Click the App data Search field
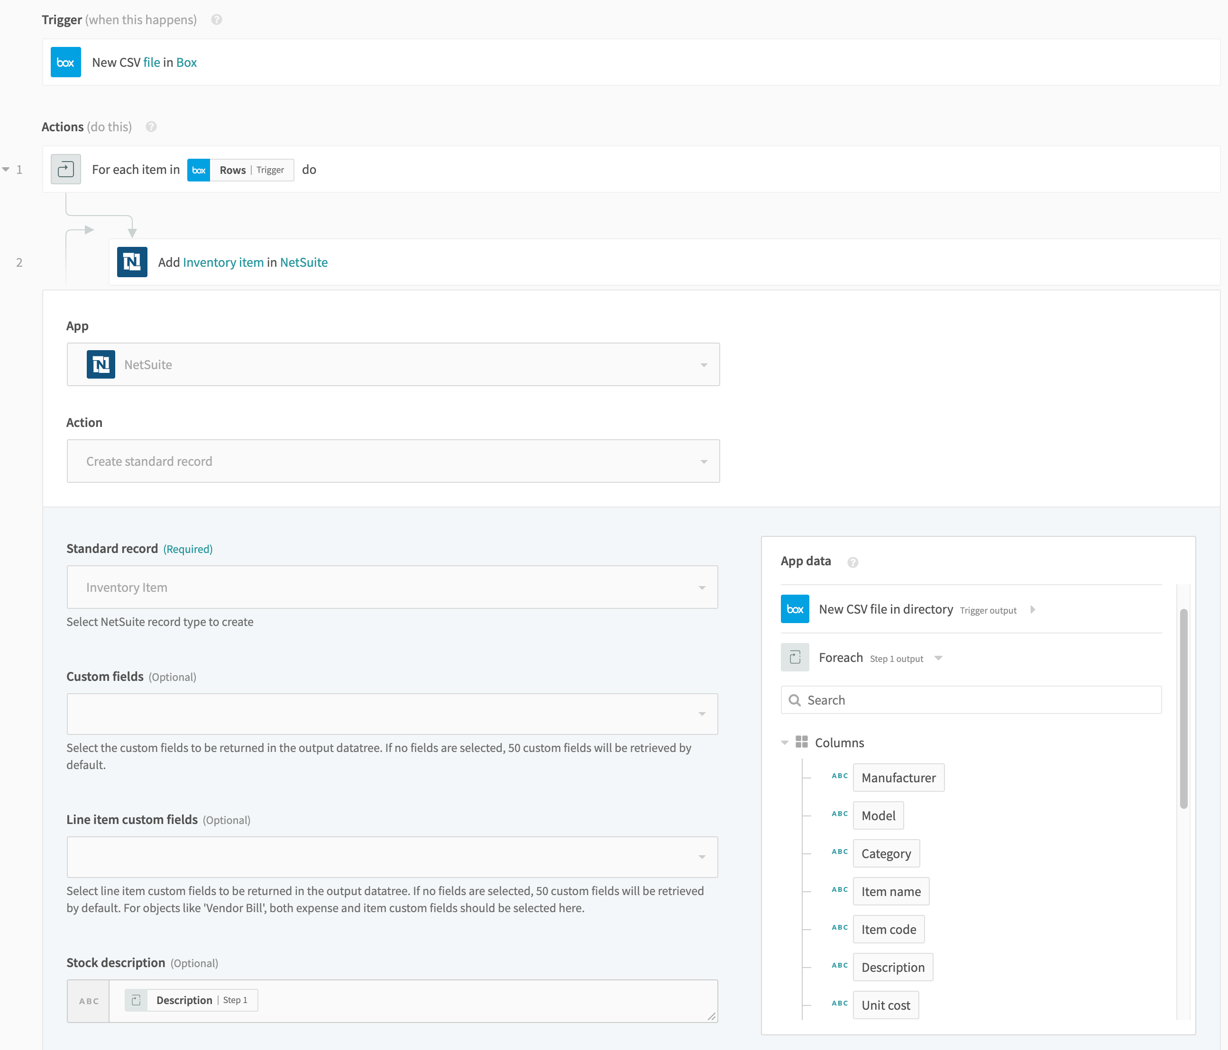The image size is (1228, 1050). [x=971, y=700]
